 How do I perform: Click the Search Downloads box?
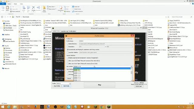[182, 17]
